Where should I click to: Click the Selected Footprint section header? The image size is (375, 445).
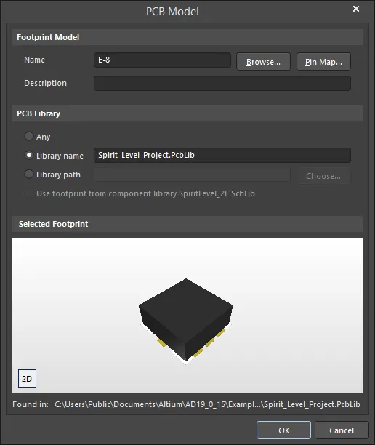point(187,224)
